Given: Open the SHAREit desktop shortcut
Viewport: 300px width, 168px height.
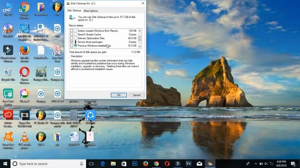Looking at the screenshot, I should [90, 118].
